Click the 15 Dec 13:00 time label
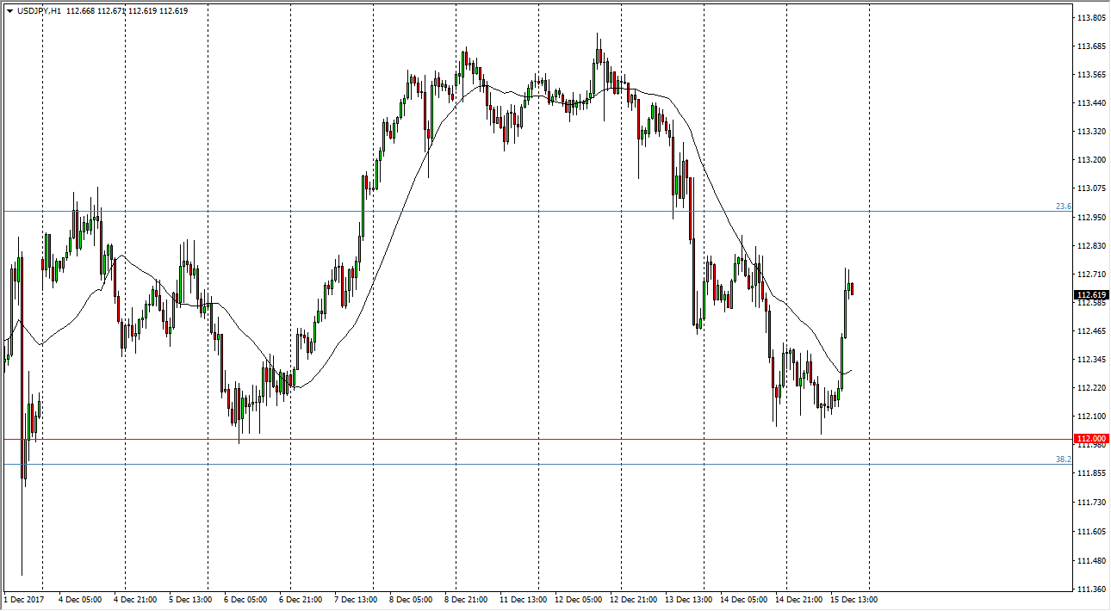 (853, 599)
